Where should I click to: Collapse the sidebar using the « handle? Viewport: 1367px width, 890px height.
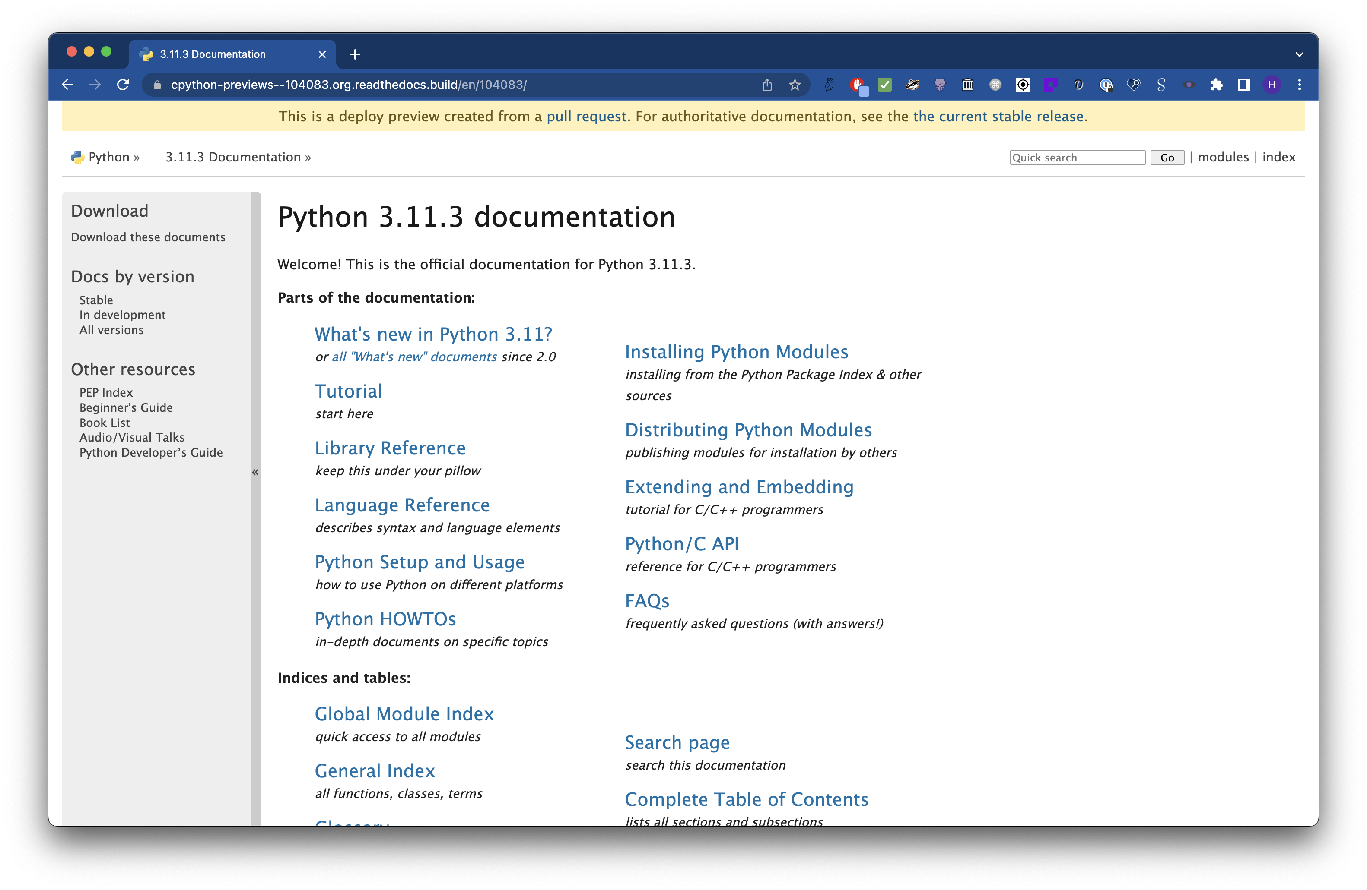tap(255, 472)
